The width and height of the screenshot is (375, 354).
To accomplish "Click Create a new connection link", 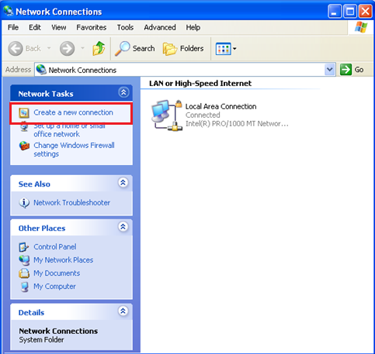I will point(73,112).
